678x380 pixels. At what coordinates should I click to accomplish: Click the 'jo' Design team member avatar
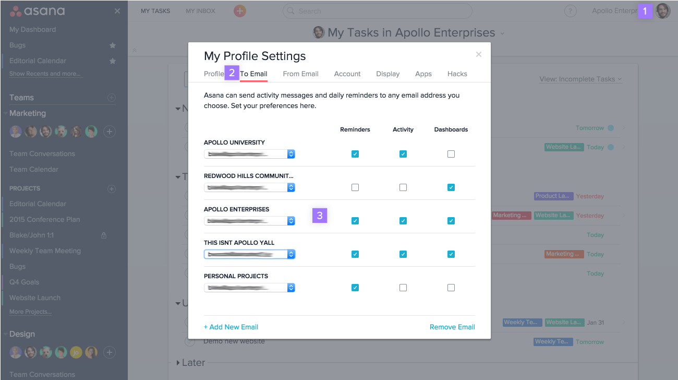76,352
